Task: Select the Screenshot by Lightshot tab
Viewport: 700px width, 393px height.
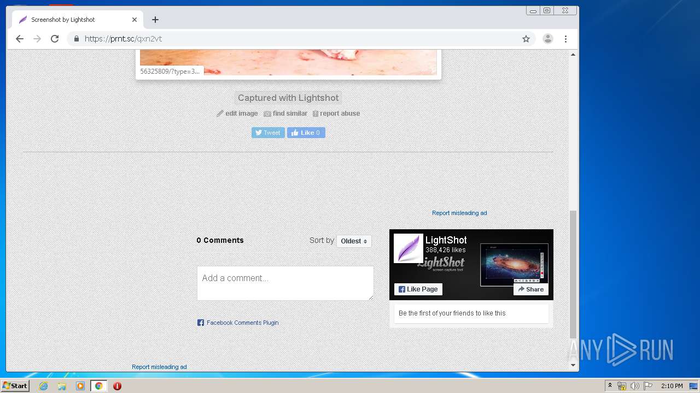Action: (x=77, y=20)
